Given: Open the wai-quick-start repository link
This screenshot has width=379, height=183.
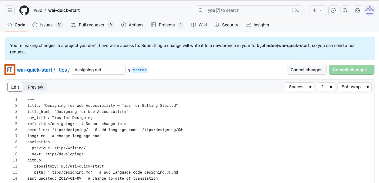Looking at the screenshot, I should tap(34, 70).
